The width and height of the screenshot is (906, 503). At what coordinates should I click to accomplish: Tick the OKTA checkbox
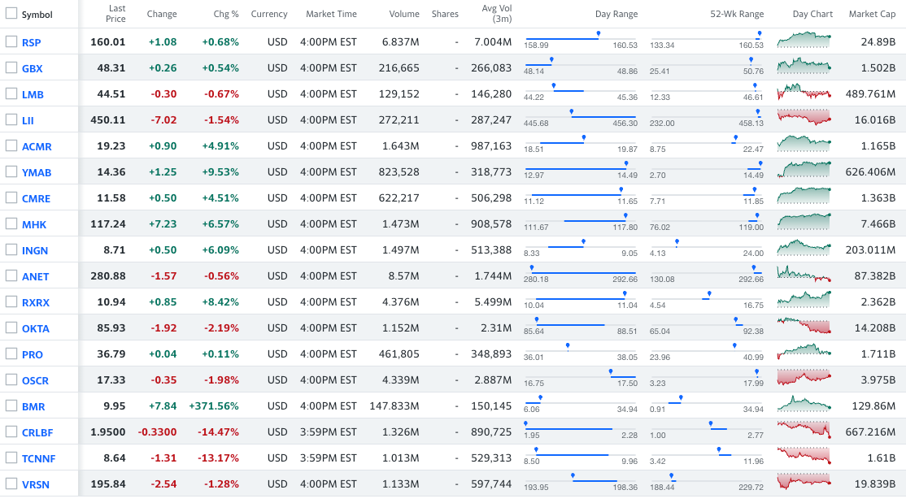pos(11,327)
